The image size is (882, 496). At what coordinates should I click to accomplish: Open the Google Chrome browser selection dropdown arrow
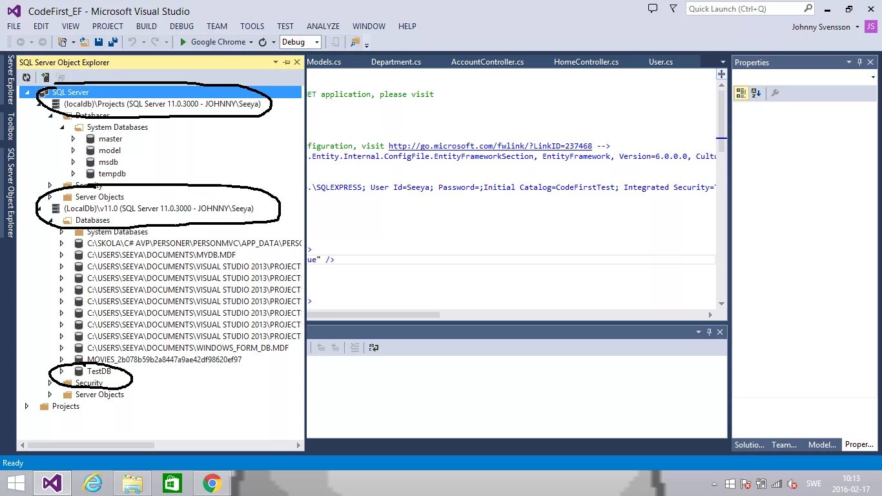[x=251, y=42]
